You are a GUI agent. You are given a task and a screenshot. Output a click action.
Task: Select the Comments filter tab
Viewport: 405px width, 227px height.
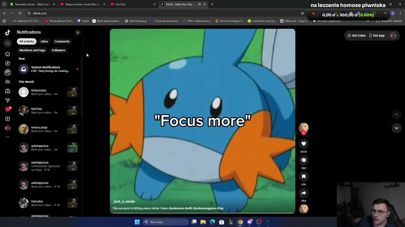pyautogui.click(x=62, y=41)
